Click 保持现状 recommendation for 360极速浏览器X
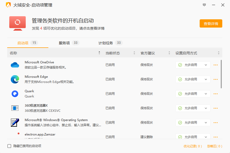 pos(147,108)
